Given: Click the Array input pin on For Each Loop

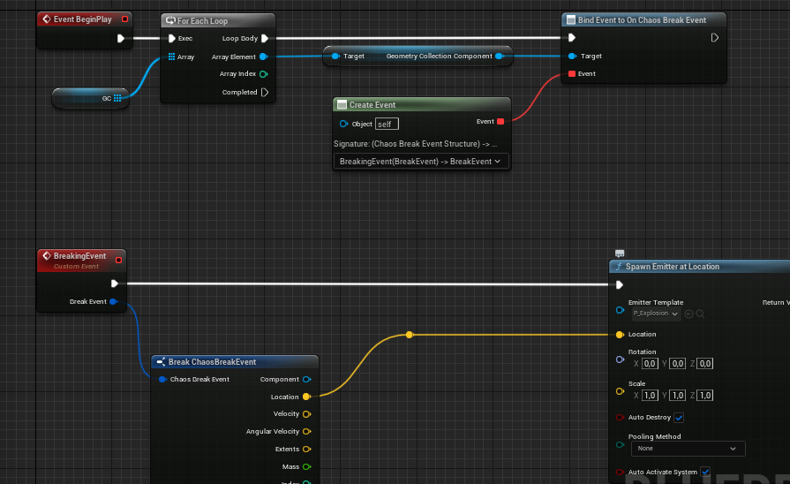Looking at the screenshot, I should click(172, 57).
